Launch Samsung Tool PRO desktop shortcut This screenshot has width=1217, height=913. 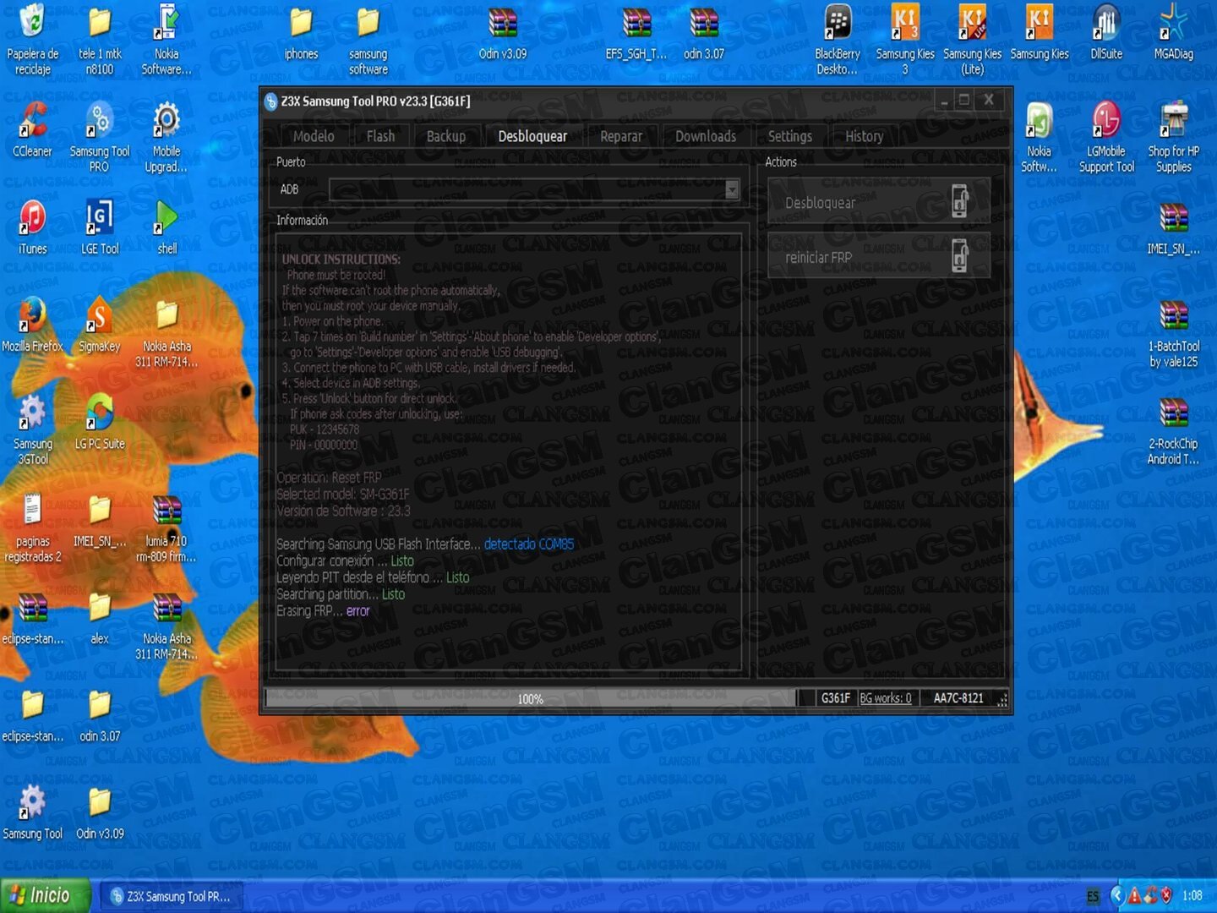tap(100, 137)
